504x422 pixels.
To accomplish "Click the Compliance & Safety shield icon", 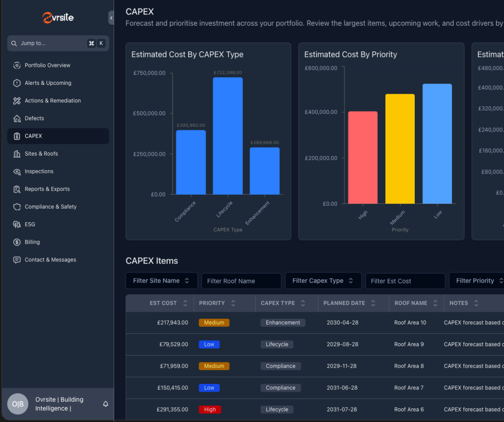I will click(x=17, y=207).
